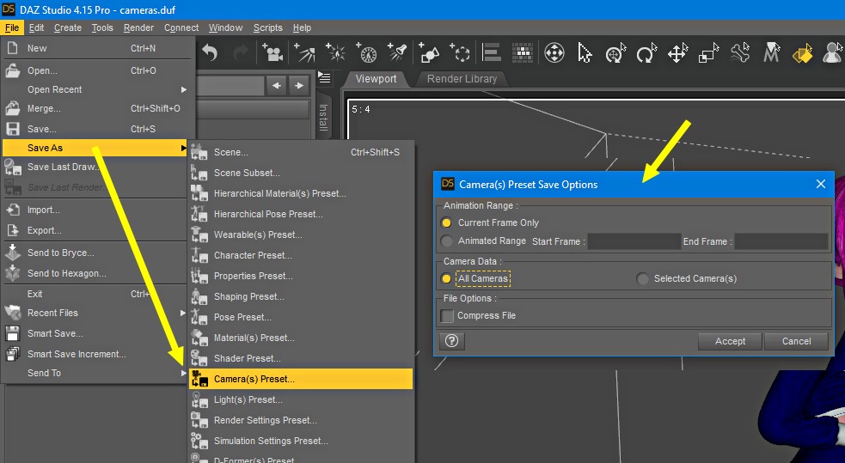Screen dimensions: 845x463
Task: Select the Scale tool icon
Action: [x=708, y=52]
